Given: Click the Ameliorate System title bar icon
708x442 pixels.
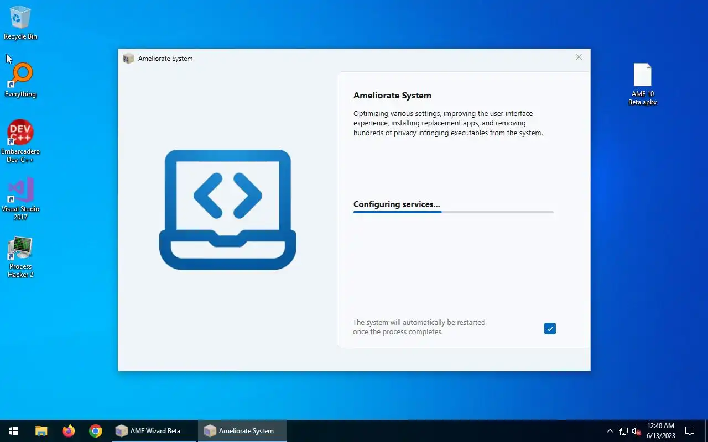Looking at the screenshot, I should [x=129, y=58].
